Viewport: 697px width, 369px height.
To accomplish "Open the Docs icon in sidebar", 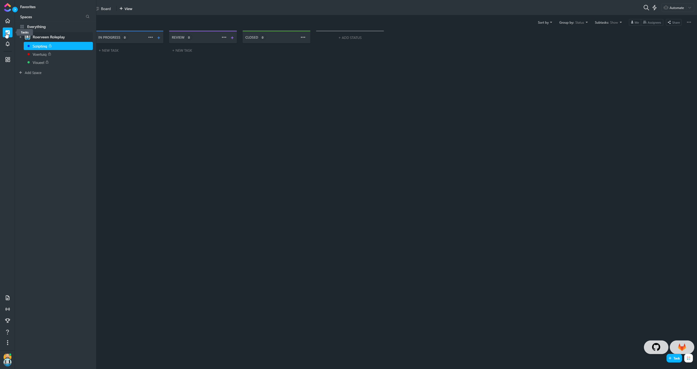I will pos(8,298).
